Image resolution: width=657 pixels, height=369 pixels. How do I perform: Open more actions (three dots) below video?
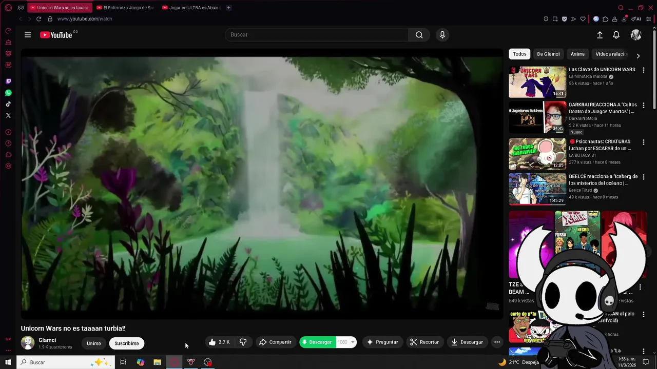click(x=497, y=342)
